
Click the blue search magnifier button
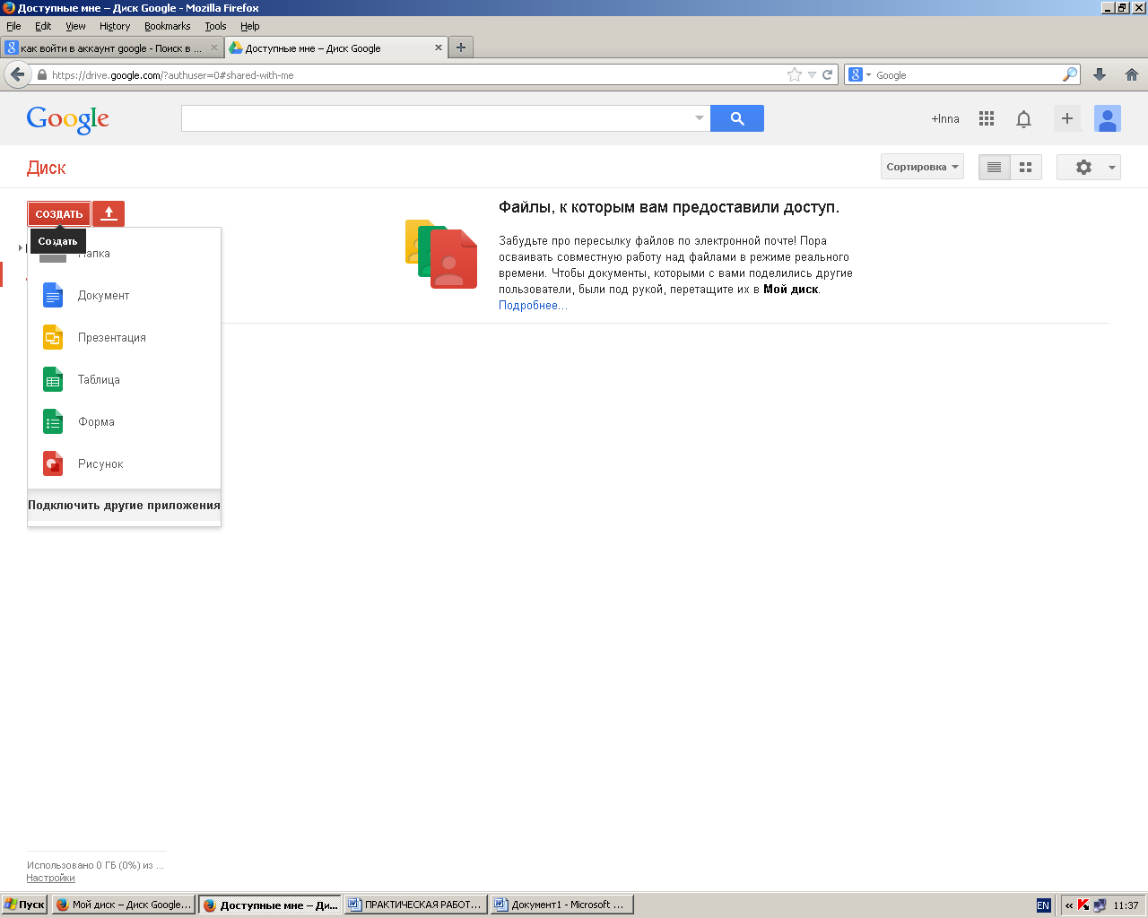pos(737,118)
